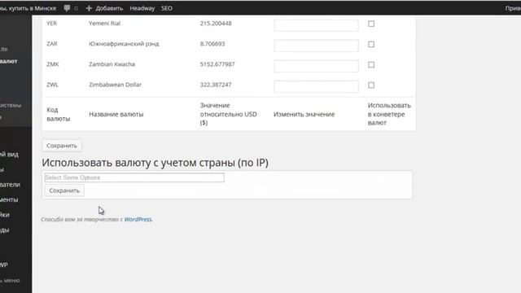Click the plus icon next to Добавить
Image resolution: width=521 pixels, height=293 pixels.
(89, 8)
